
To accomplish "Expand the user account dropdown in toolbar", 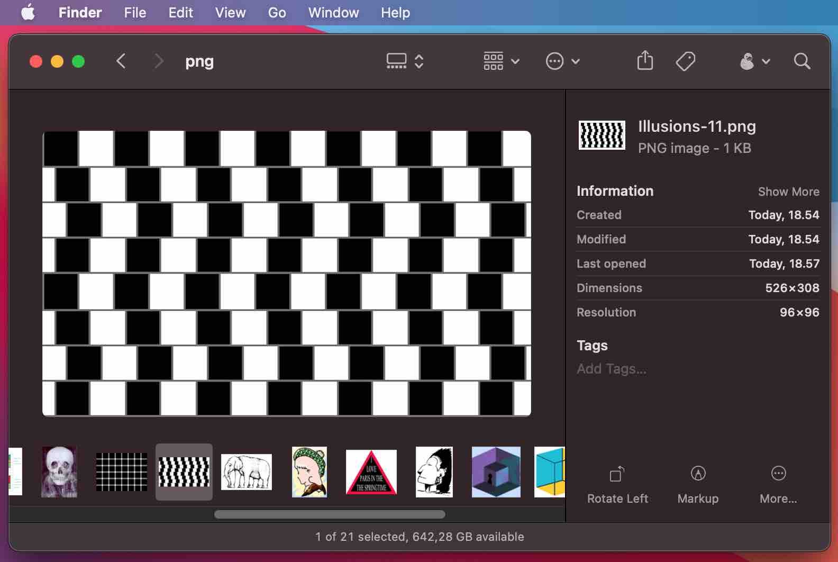I will (754, 61).
